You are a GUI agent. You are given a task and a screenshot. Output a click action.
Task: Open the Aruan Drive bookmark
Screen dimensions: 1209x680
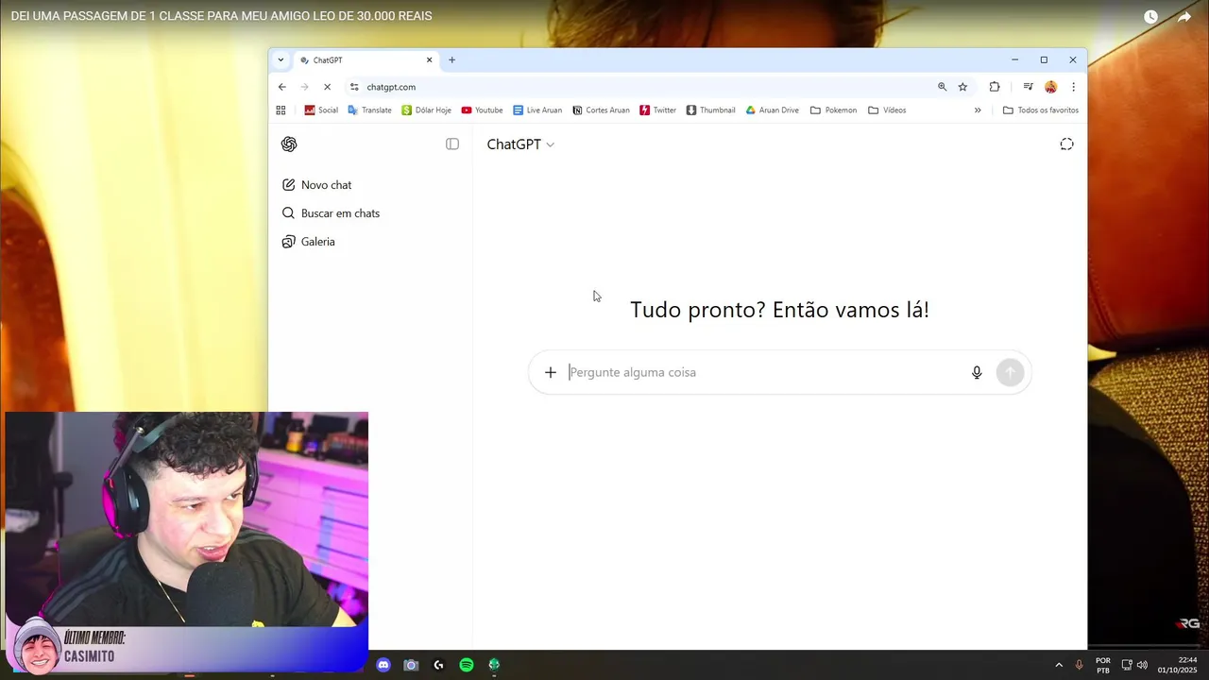772,110
